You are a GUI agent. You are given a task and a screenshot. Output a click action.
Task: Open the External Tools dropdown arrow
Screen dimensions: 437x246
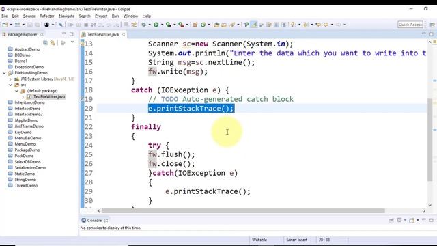click(x=187, y=25)
